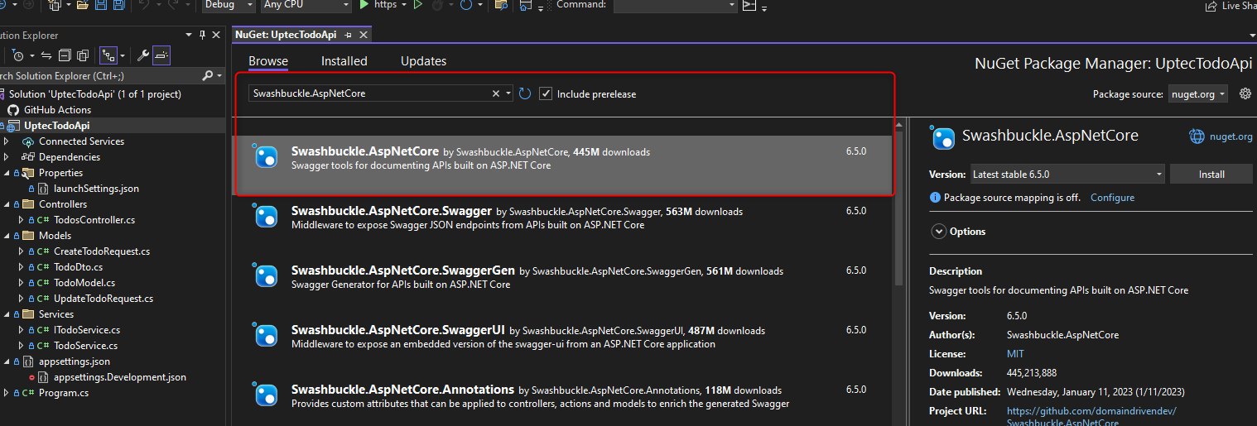Toggle the Include prerelease checkbox
Screen dimensions: 1257x426
(546, 93)
